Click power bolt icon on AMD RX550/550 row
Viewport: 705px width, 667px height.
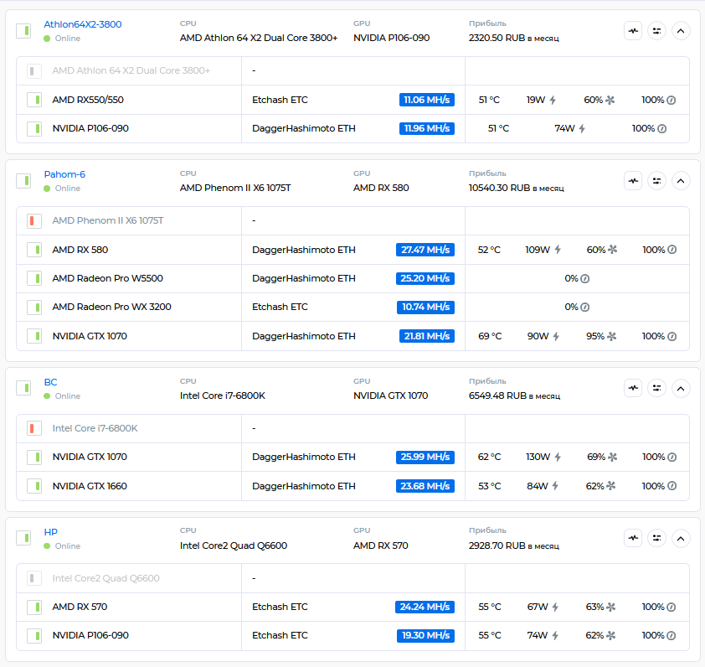553,101
